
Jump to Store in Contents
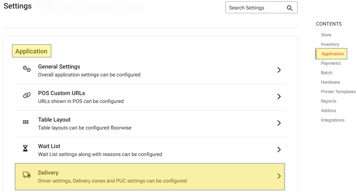[x=326, y=35]
